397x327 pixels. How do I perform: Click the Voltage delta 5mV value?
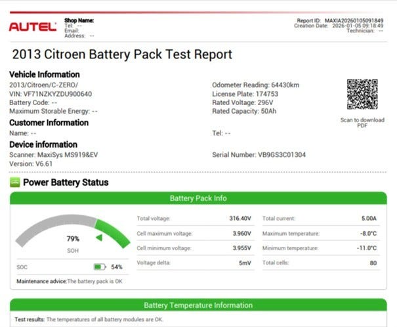click(245, 263)
